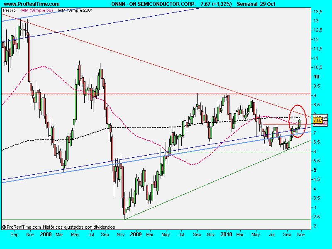Click the 9 price axis label
The image size is (332, 249).
pyautogui.click(x=315, y=95)
